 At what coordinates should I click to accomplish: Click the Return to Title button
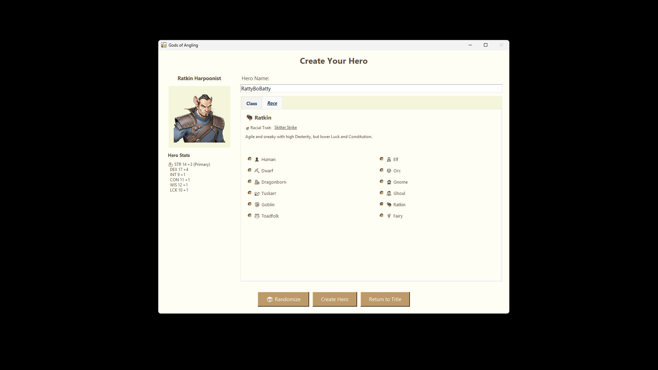click(x=385, y=299)
